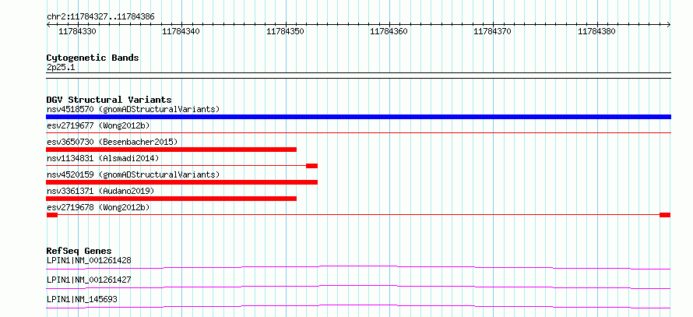Click the Cytogenetic Bands track title
The width and height of the screenshot is (693, 317).
93,58
